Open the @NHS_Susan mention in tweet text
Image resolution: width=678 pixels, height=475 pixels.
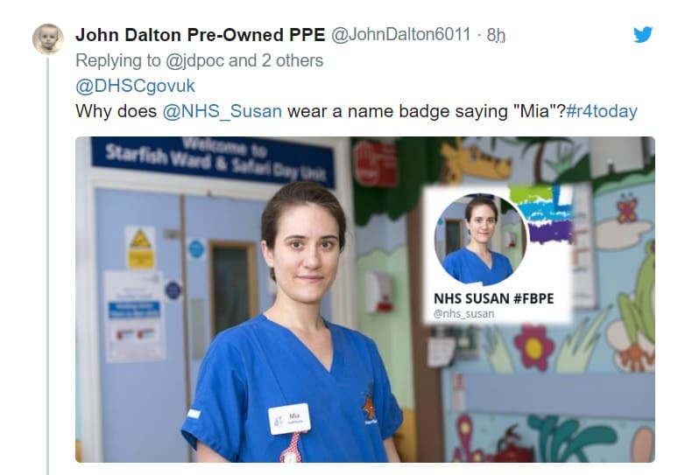[222, 111]
